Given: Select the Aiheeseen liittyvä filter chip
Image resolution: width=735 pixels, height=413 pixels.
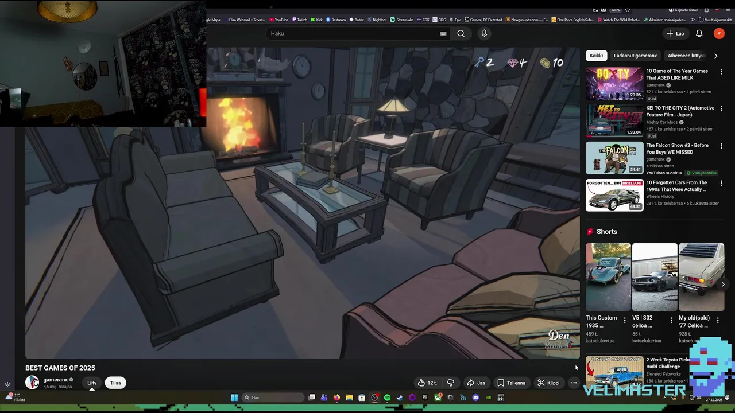Looking at the screenshot, I should pyautogui.click(x=686, y=56).
